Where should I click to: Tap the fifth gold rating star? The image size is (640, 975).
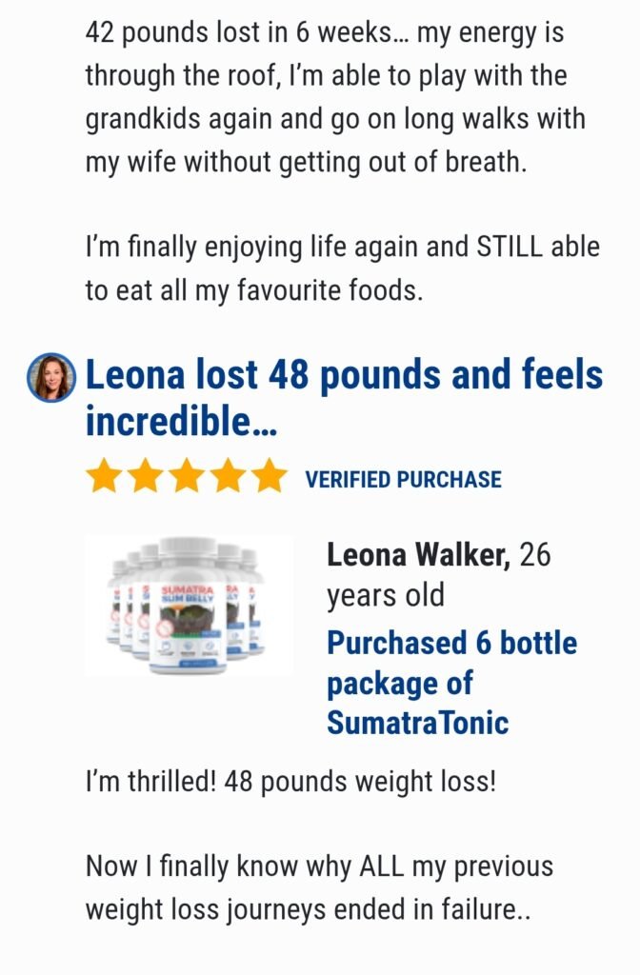click(x=270, y=476)
